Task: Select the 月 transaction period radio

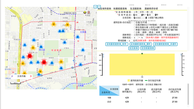Action: pyautogui.click(x=150, y=12)
